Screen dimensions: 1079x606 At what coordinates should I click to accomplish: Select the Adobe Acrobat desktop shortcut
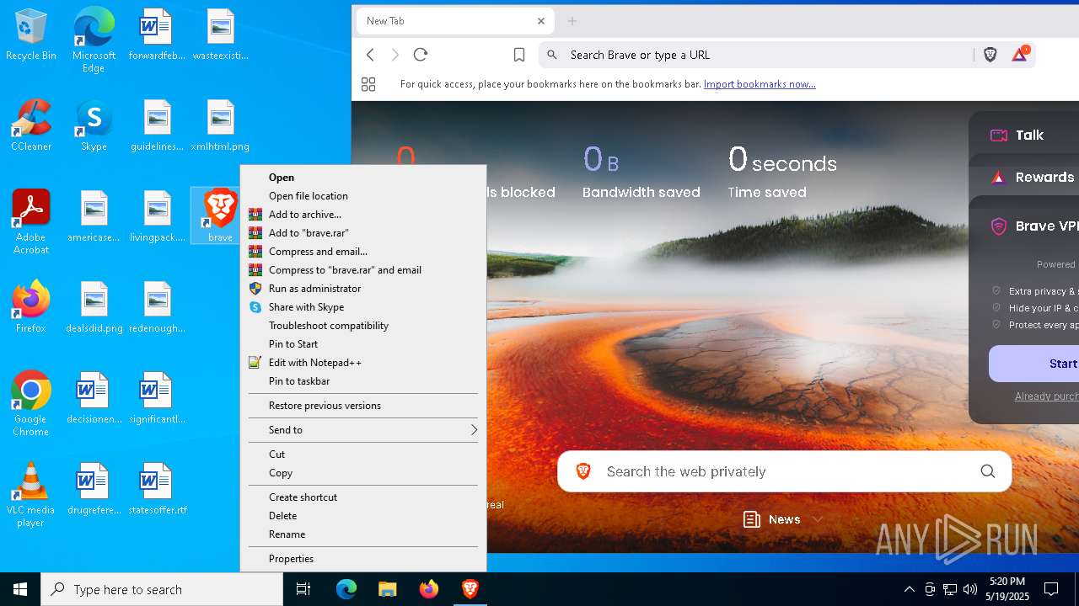click(x=31, y=222)
